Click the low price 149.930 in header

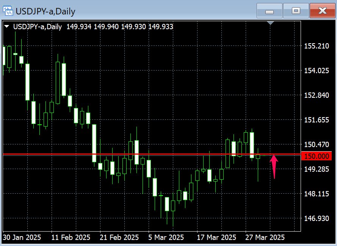click(133, 27)
